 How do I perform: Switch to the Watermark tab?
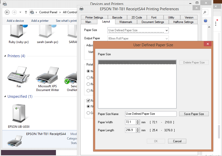(126, 22)
